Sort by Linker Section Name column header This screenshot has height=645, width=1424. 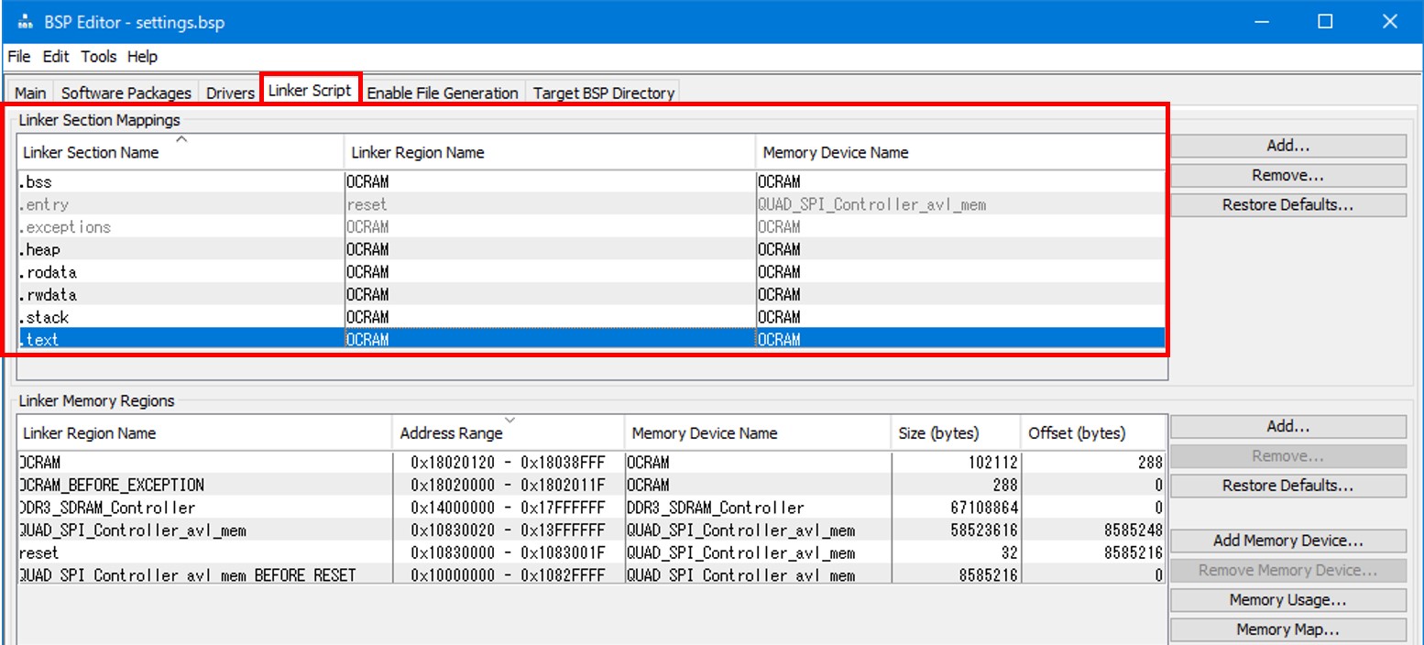point(90,152)
